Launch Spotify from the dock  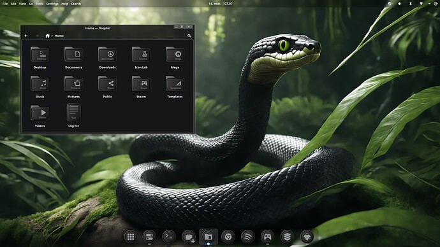pyautogui.click(x=248, y=237)
